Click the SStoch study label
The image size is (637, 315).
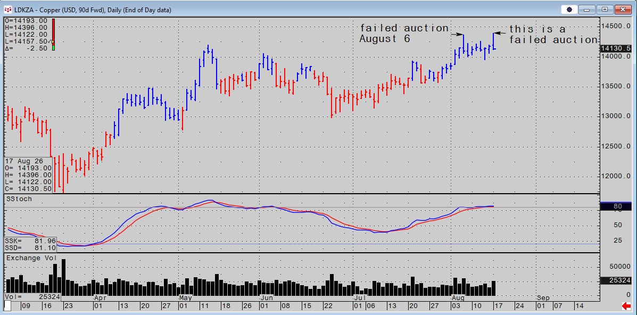(x=20, y=199)
